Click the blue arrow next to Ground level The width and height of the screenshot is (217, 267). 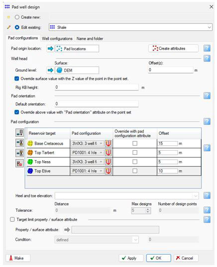tap(50, 70)
